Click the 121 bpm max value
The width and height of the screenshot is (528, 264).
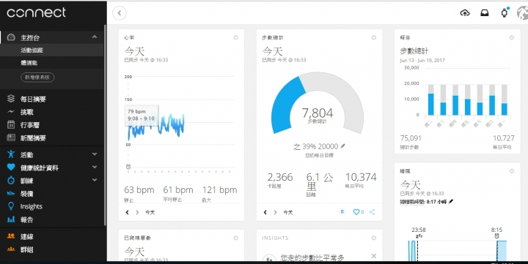(x=219, y=189)
